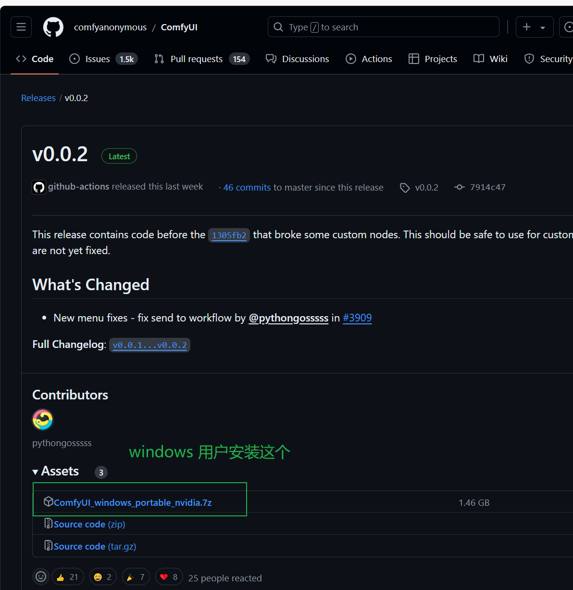Open the add reaction smiley picker

click(x=41, y=577)
